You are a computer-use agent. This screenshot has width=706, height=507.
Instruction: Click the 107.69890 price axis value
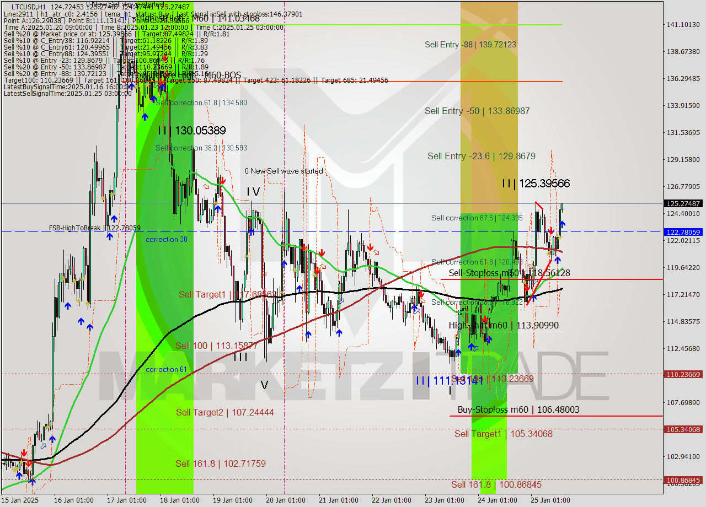click(x=683, y=402)
